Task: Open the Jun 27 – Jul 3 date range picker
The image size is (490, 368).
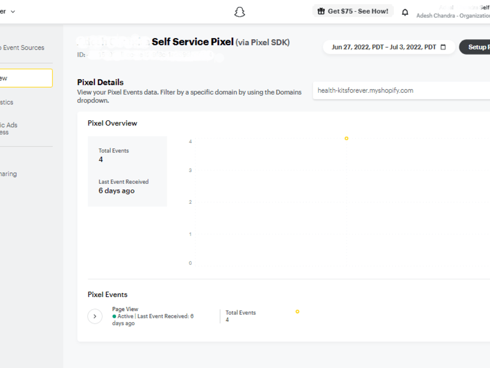Action: (x=389, y=47)
